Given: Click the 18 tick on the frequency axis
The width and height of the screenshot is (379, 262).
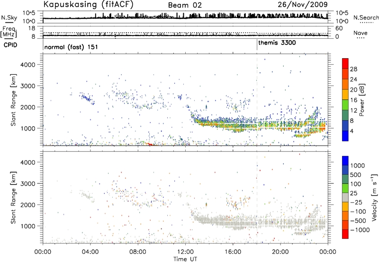Looking at the screenshot, I should (x=31, y=28).
